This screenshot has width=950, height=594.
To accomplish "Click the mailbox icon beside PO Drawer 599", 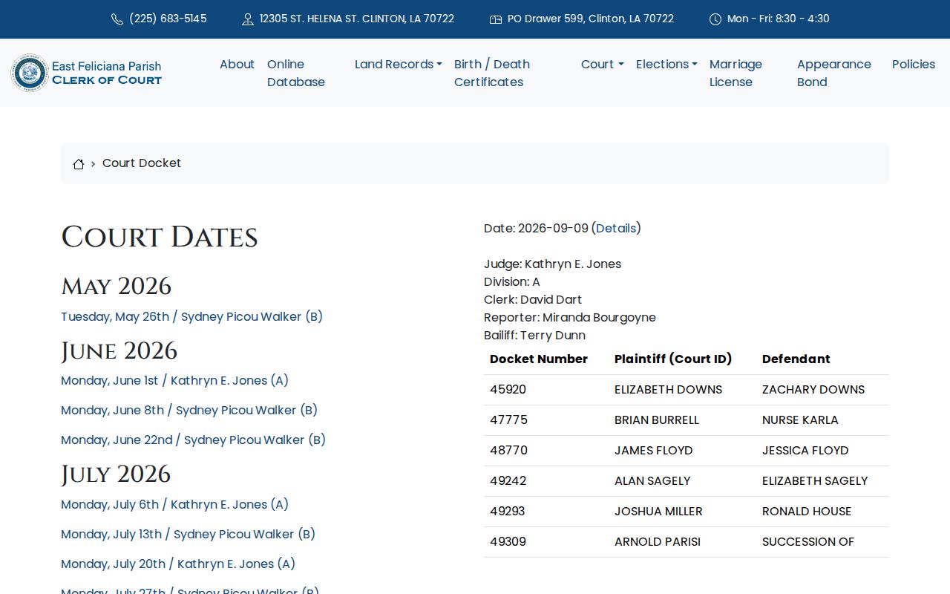I will (496, 19).
